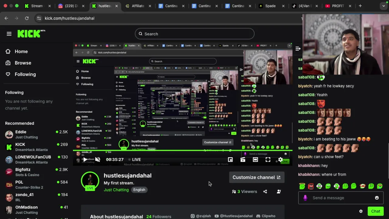Close the Affiliate browser tab

coord(150,6)
